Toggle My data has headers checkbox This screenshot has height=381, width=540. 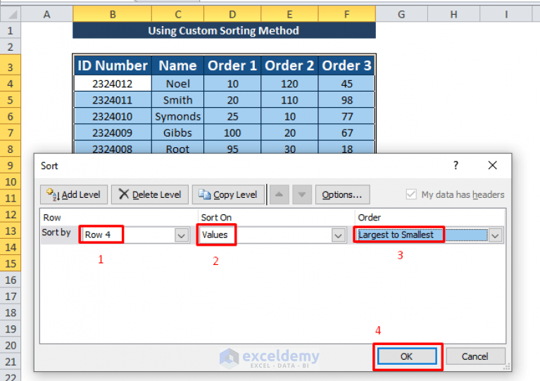click(411, 194)
